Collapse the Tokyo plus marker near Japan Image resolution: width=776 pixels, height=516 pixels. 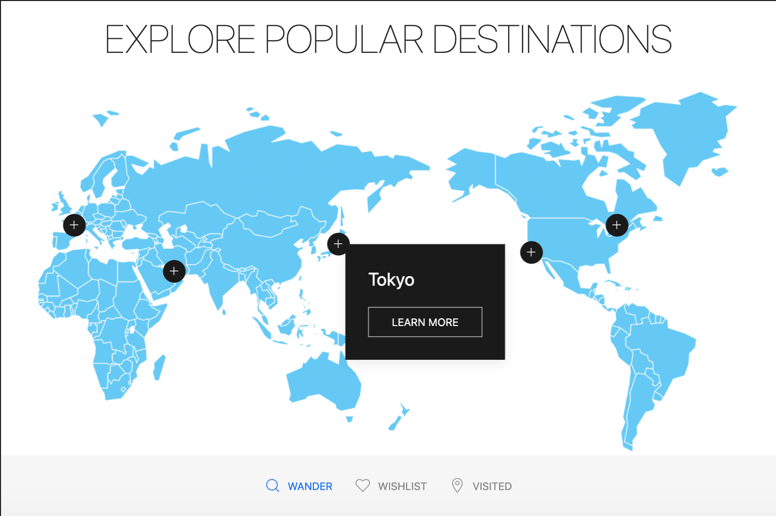point(338,244)
